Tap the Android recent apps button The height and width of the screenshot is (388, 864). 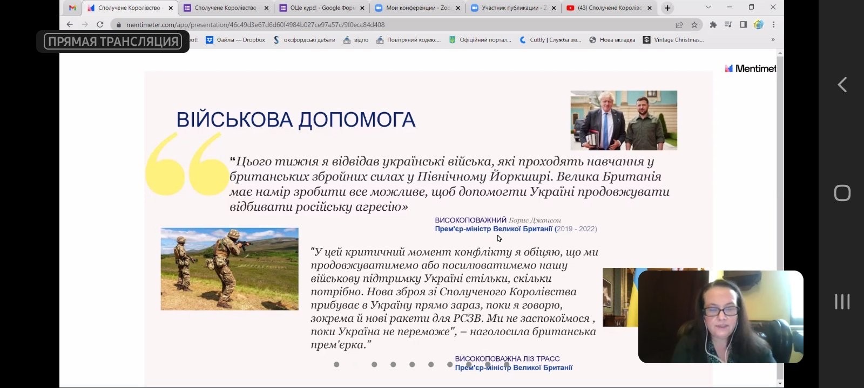click(842, 302)
